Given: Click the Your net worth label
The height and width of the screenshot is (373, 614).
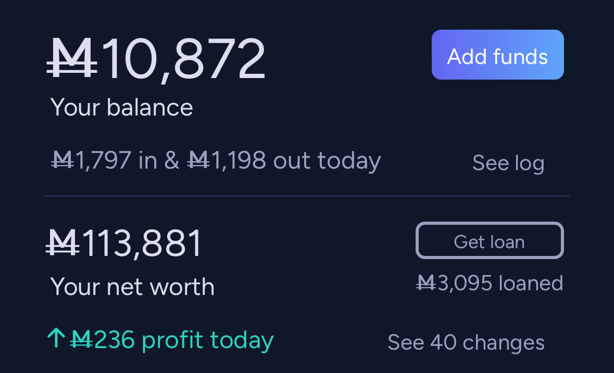Looking at the screenshot, I should point(133,287).
